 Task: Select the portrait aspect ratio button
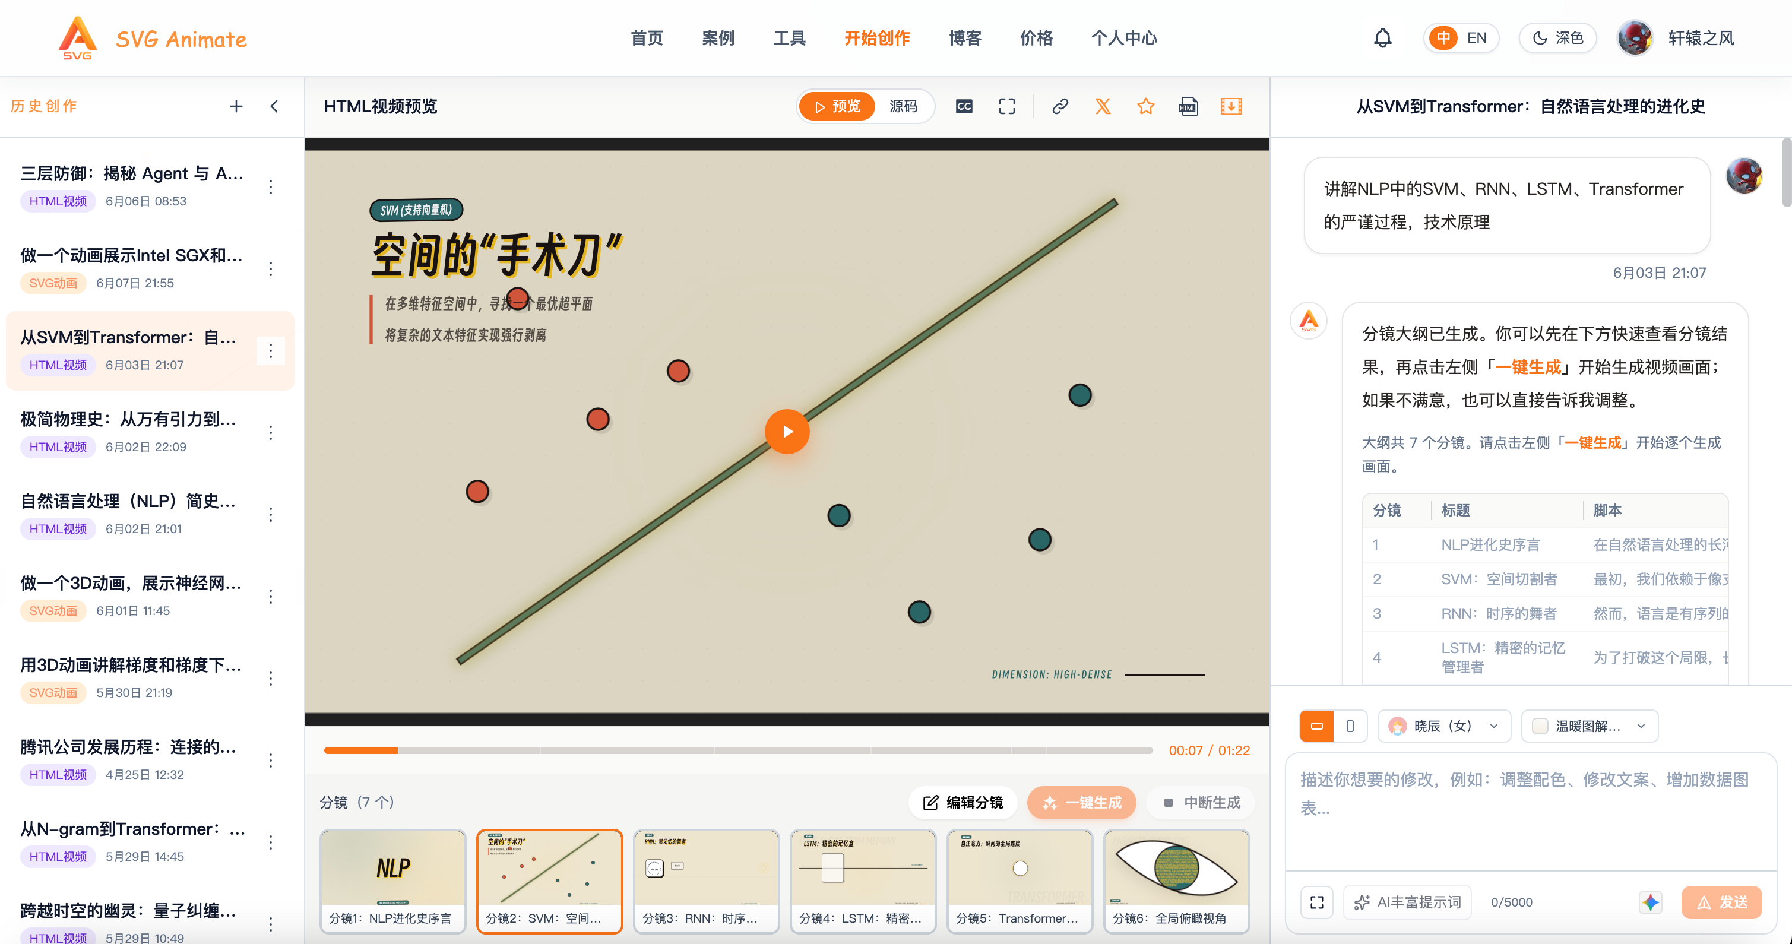(x=1350, y=726)
